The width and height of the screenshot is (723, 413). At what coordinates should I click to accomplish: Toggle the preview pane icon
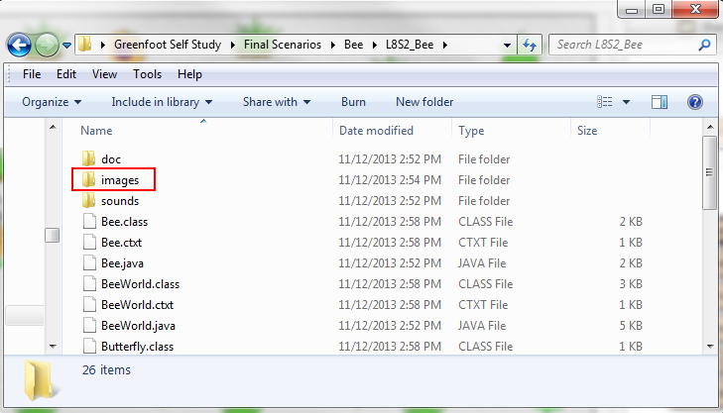[660, 102]
